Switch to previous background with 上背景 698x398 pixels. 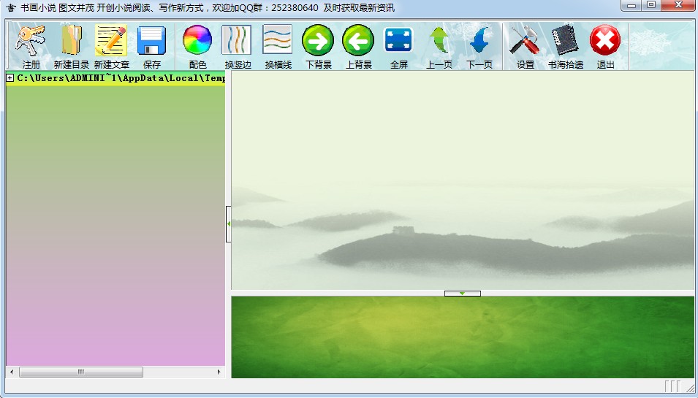click(358, 46)
